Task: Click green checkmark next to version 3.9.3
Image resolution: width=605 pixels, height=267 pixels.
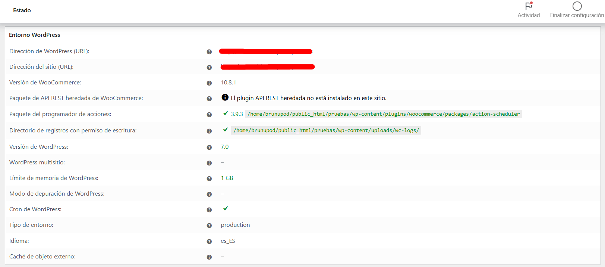Action: (x=225, y=113)
